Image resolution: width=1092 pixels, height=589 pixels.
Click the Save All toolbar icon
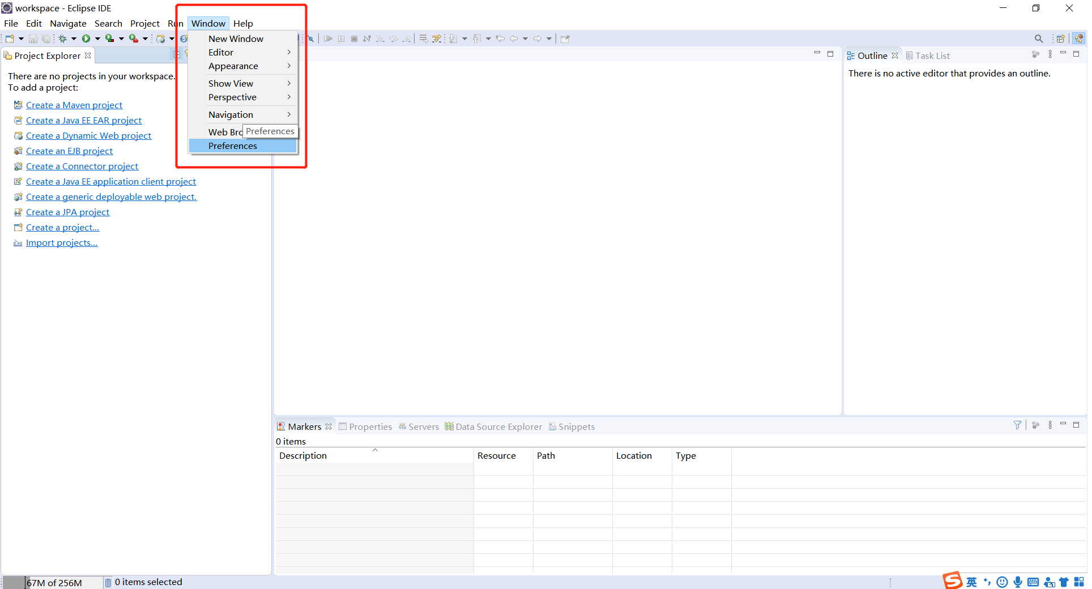coord(46,39)
